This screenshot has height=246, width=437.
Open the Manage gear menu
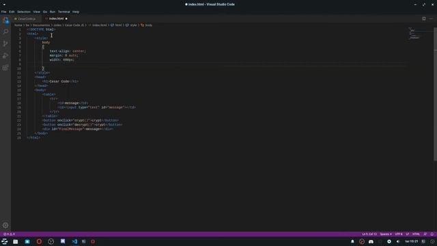(5, 225)
